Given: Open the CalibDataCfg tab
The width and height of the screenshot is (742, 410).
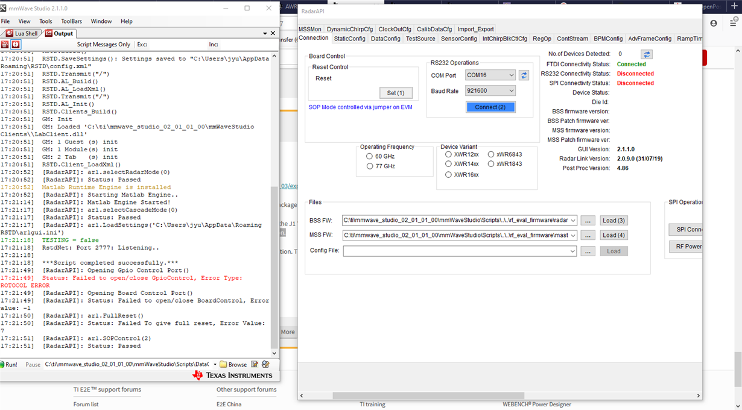Looking at the screenshot, I should pos(434,29).
